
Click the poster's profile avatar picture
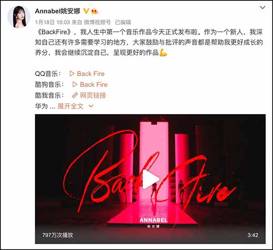pyautogui.click(x=19, y=17)
